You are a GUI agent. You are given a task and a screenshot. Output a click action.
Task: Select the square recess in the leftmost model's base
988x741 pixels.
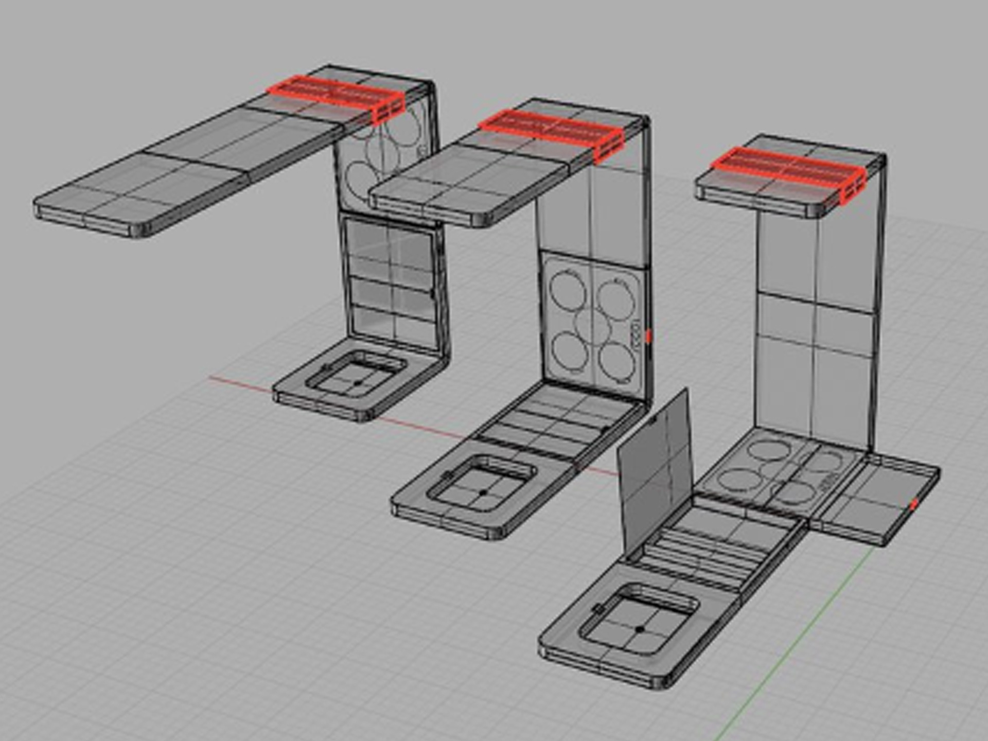[356, 375]
